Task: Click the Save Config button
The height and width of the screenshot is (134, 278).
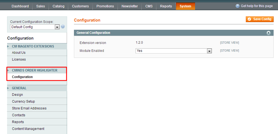Action: [x=259, y=19]
